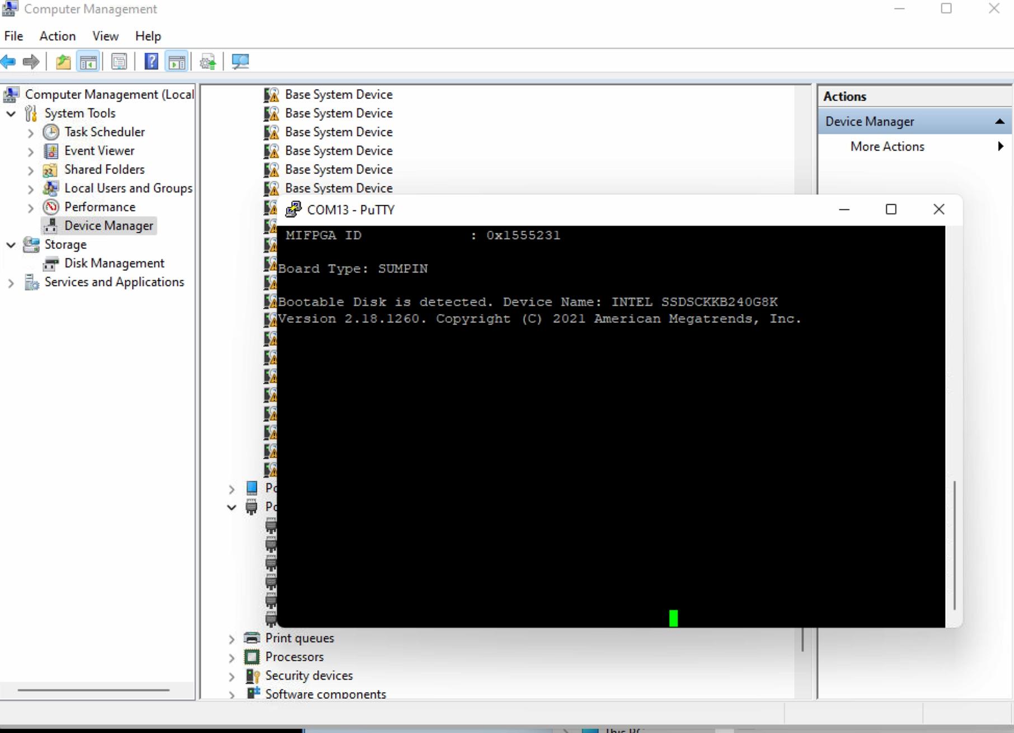The image size is (1014, 733).
Task: Open the Action menu
Action: coord(58,36)
